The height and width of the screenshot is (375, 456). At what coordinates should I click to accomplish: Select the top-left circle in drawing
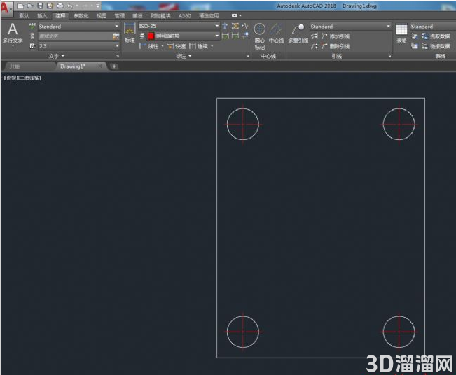tap(243, 125)
